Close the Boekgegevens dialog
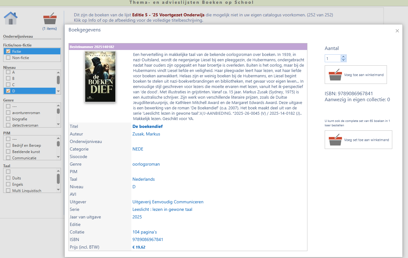Screen dimensions: 408x258 click(397, 31)
